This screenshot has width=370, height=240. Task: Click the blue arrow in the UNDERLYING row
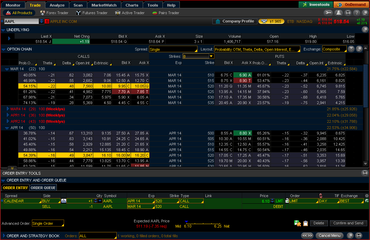point(9,38)
